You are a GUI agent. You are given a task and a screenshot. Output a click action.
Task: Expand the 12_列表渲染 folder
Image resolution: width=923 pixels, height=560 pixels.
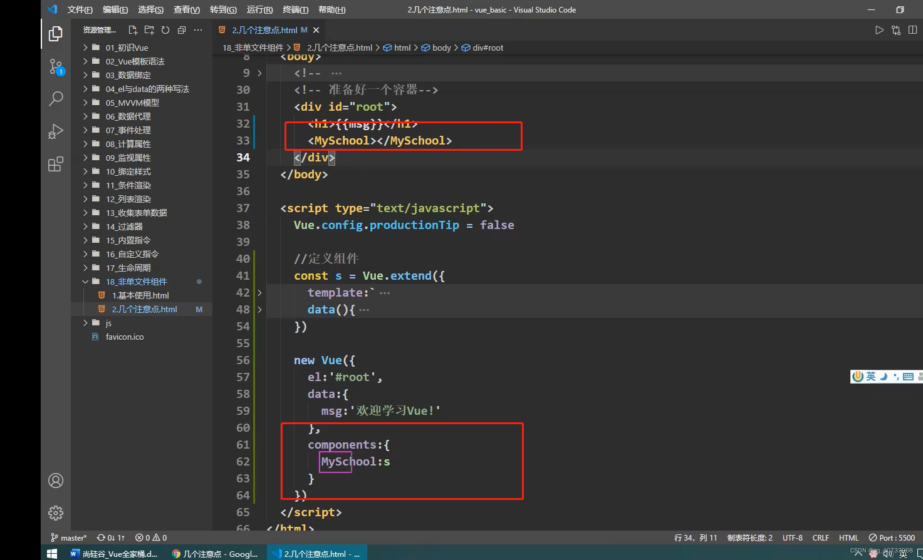point(142,199)
